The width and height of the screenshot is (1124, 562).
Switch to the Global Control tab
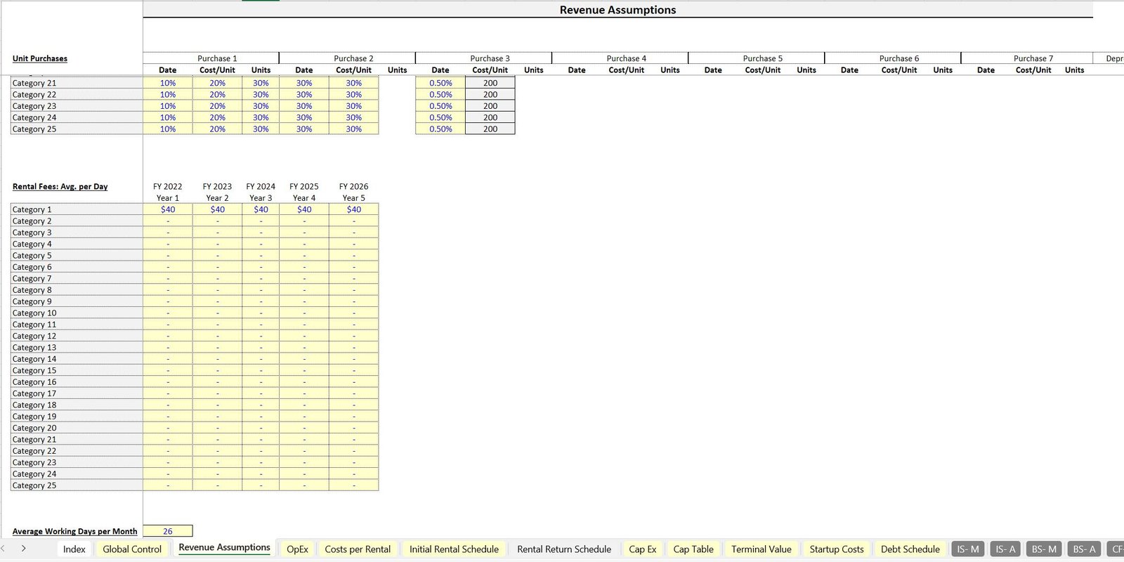pos(132,549)
